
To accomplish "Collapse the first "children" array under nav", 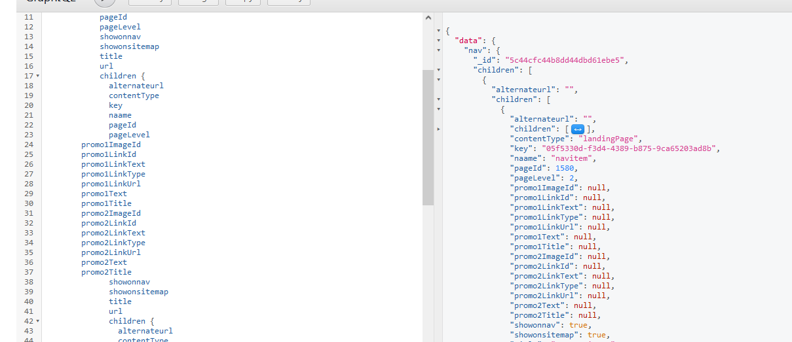I will (x=438, y=70).
